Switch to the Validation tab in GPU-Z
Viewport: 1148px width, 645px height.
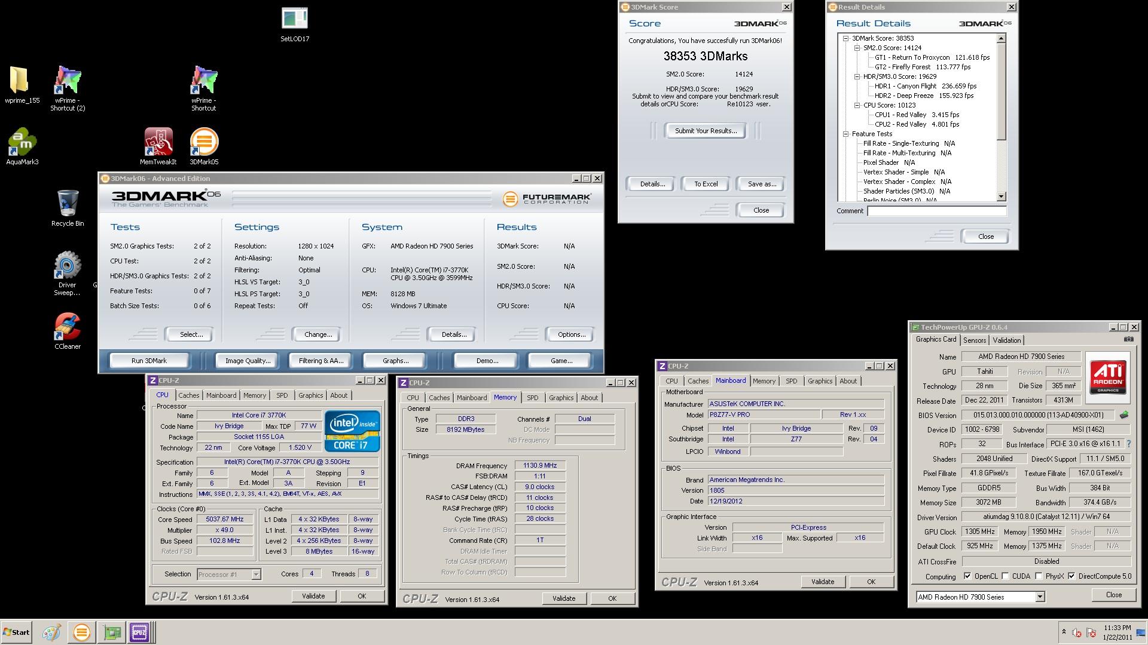coord(1007,340)
